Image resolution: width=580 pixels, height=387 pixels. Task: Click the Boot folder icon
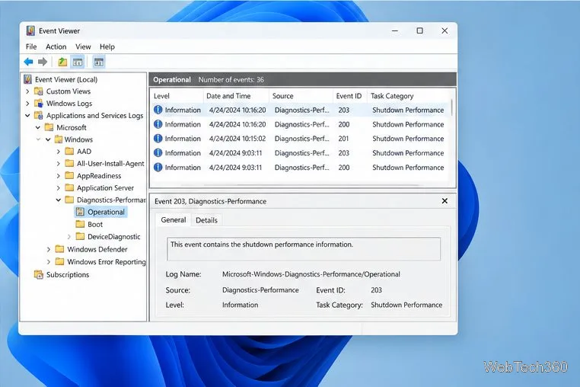tap(80, 224)
